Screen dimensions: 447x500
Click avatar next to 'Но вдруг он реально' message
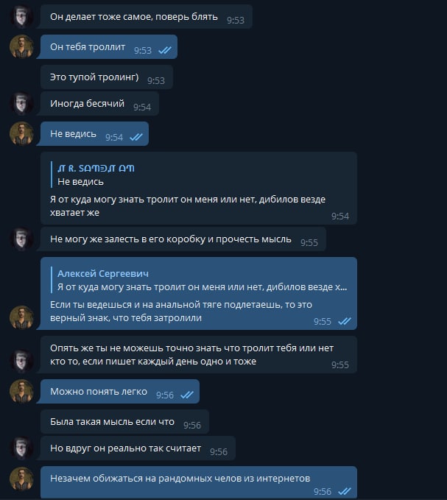21,448
